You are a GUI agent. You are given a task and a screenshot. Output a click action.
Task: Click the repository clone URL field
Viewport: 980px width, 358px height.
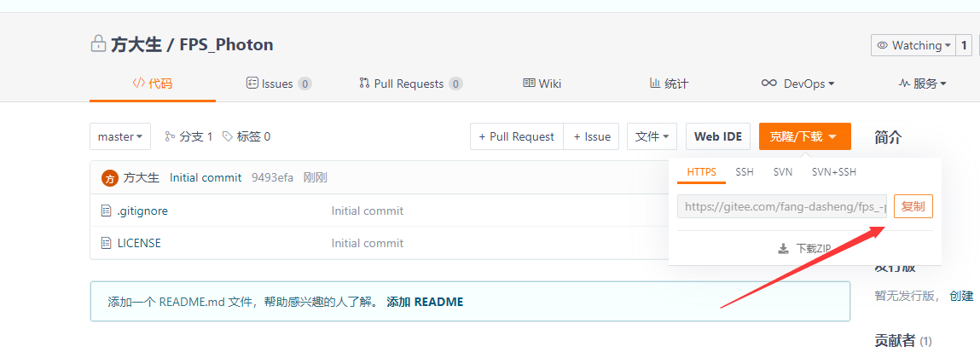click(782, 206)
